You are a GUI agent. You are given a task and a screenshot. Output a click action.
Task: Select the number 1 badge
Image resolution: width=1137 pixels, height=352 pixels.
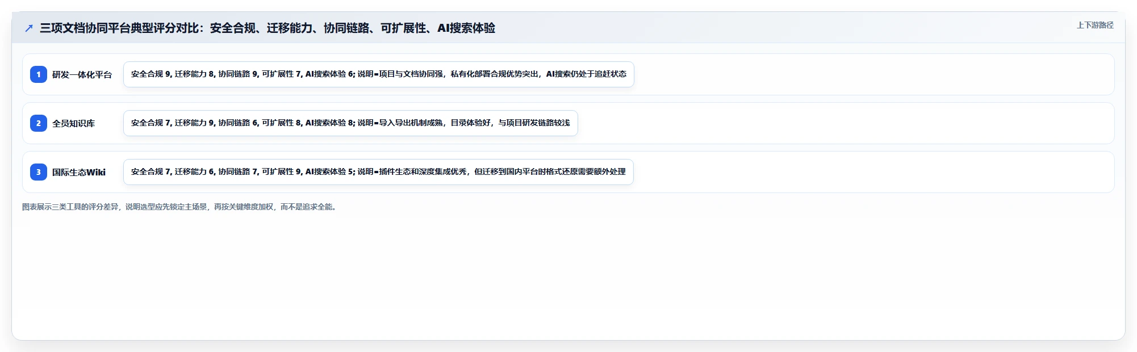(39, 74)
